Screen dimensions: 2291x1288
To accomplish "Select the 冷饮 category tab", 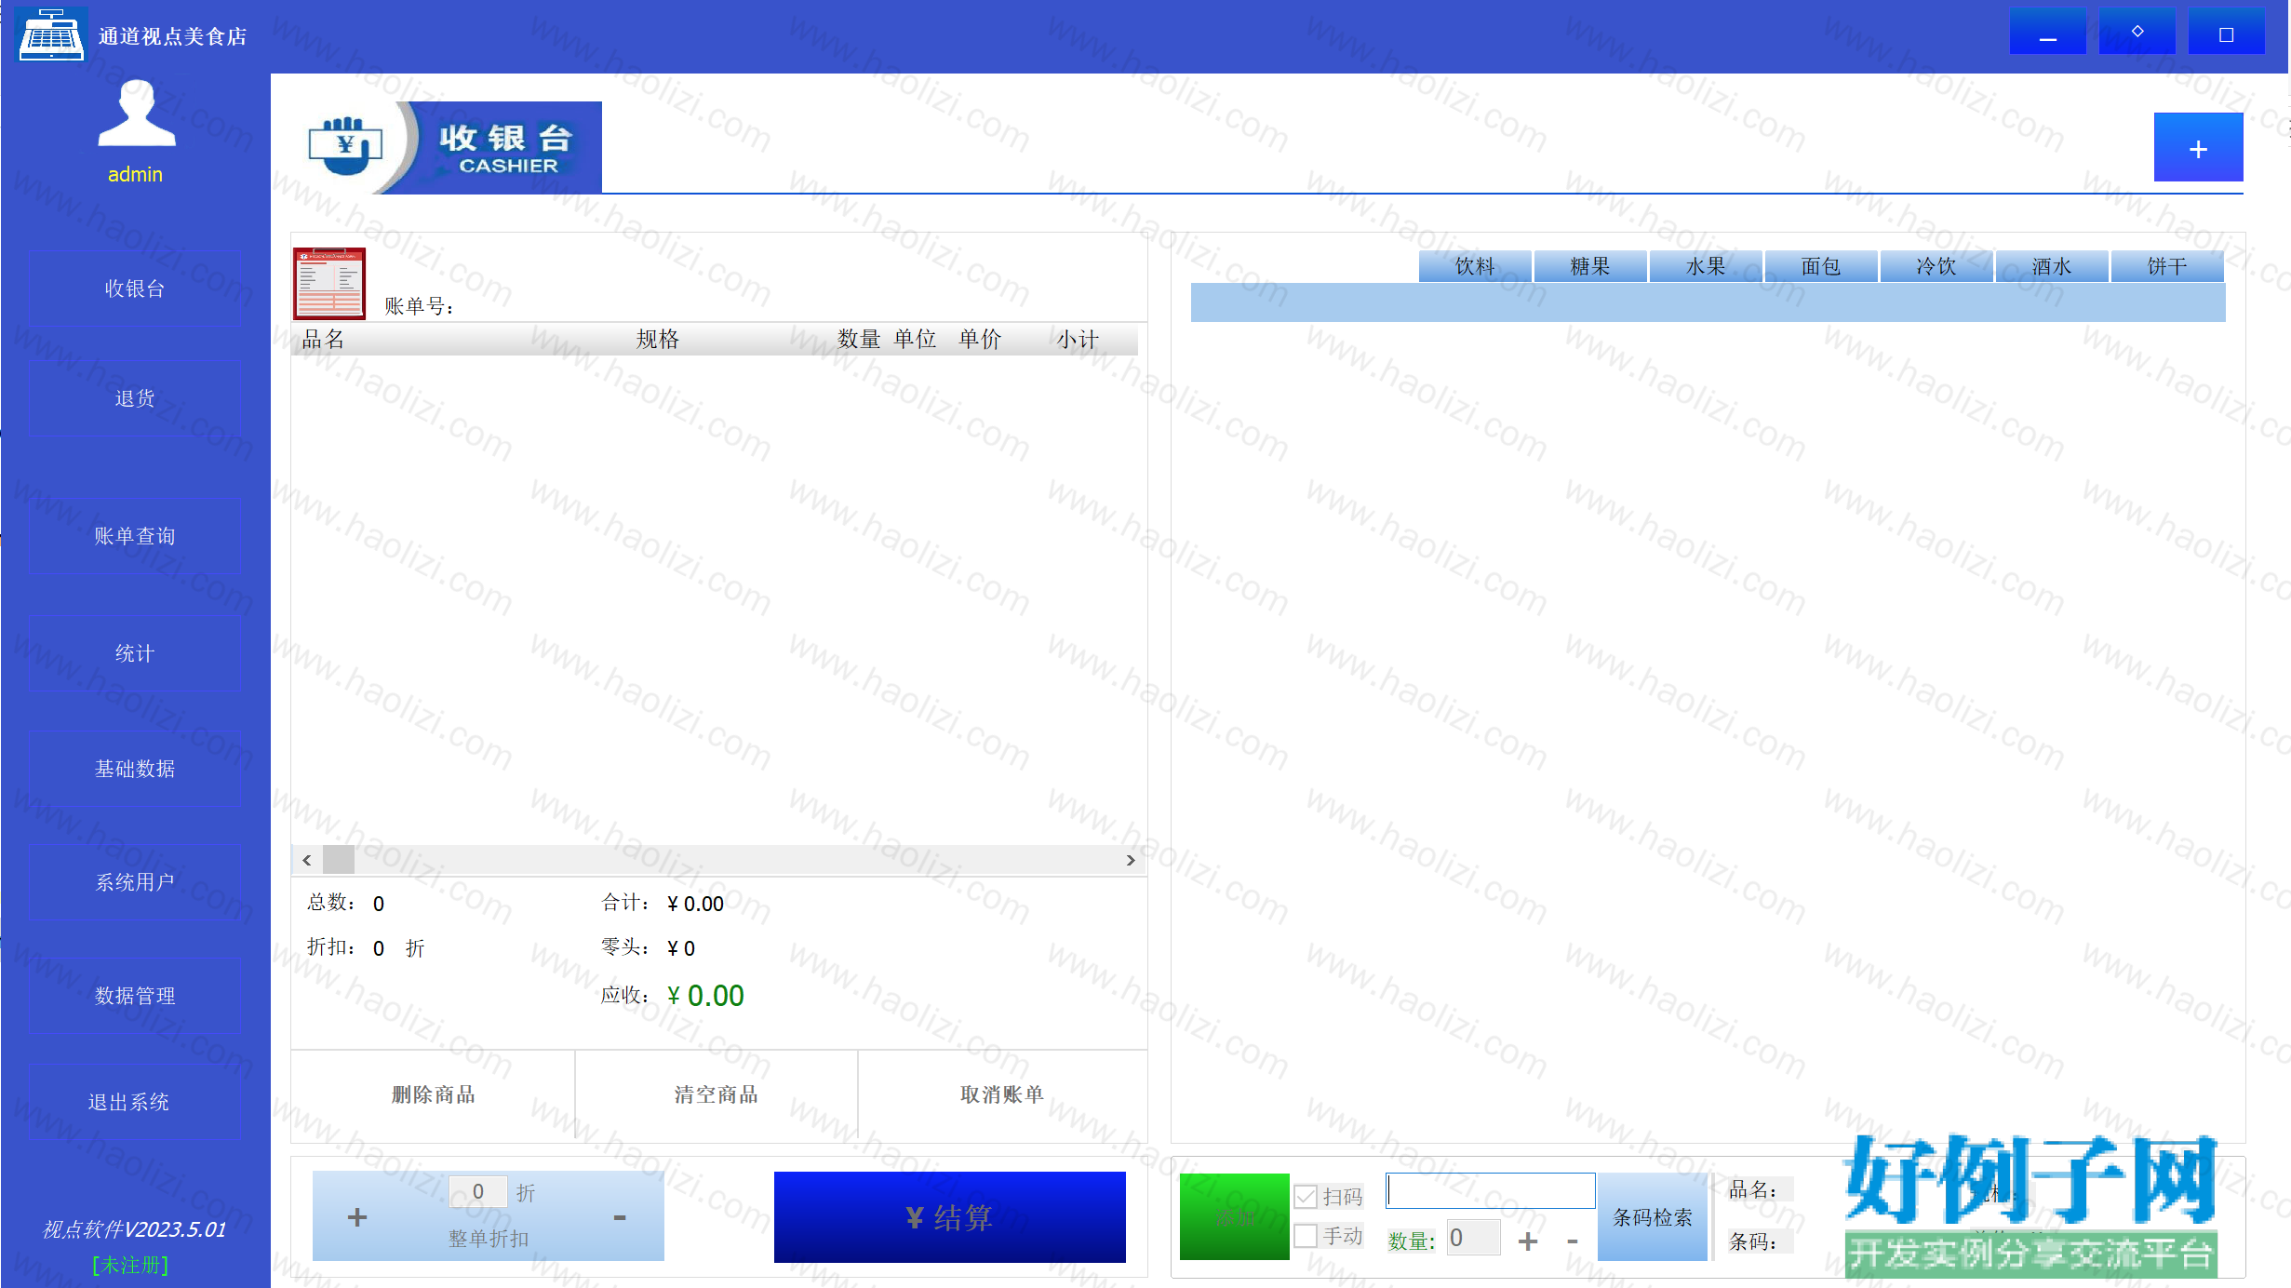I will click(1936, 266).
